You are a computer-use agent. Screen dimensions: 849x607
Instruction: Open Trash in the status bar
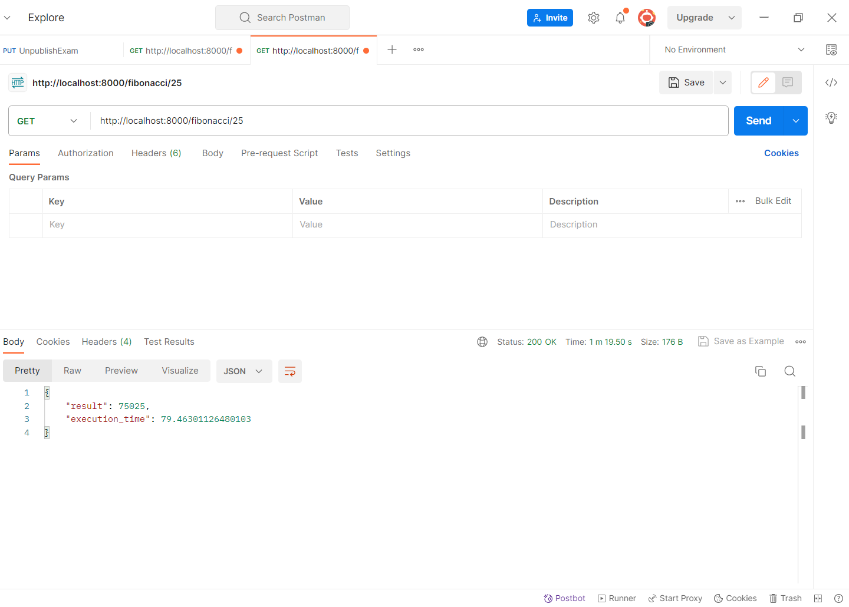point(785,598)
